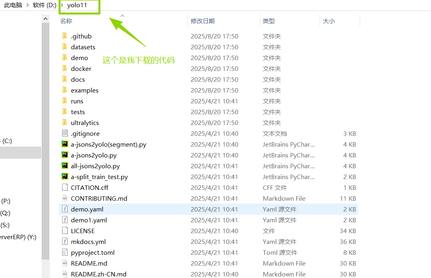Select the file named CONTRIBUTING.md
The height and width of the screenshot is (278, 431).
point(99,198)
